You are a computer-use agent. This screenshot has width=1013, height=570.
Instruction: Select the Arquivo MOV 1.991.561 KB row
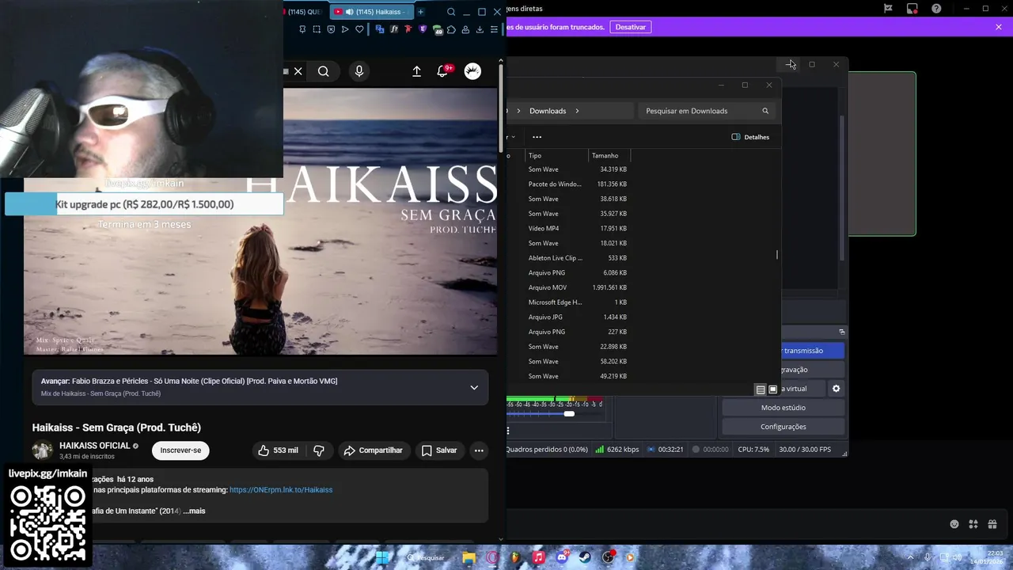[577, 287]
